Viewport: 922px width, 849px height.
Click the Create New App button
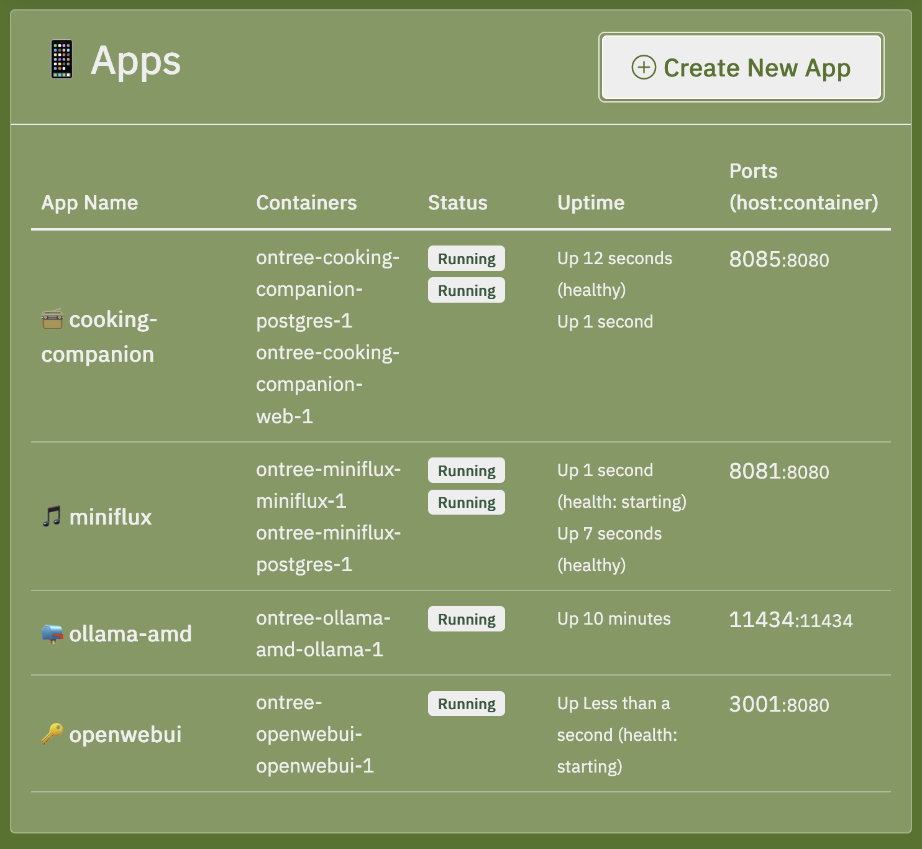click(x=741, y=67)
